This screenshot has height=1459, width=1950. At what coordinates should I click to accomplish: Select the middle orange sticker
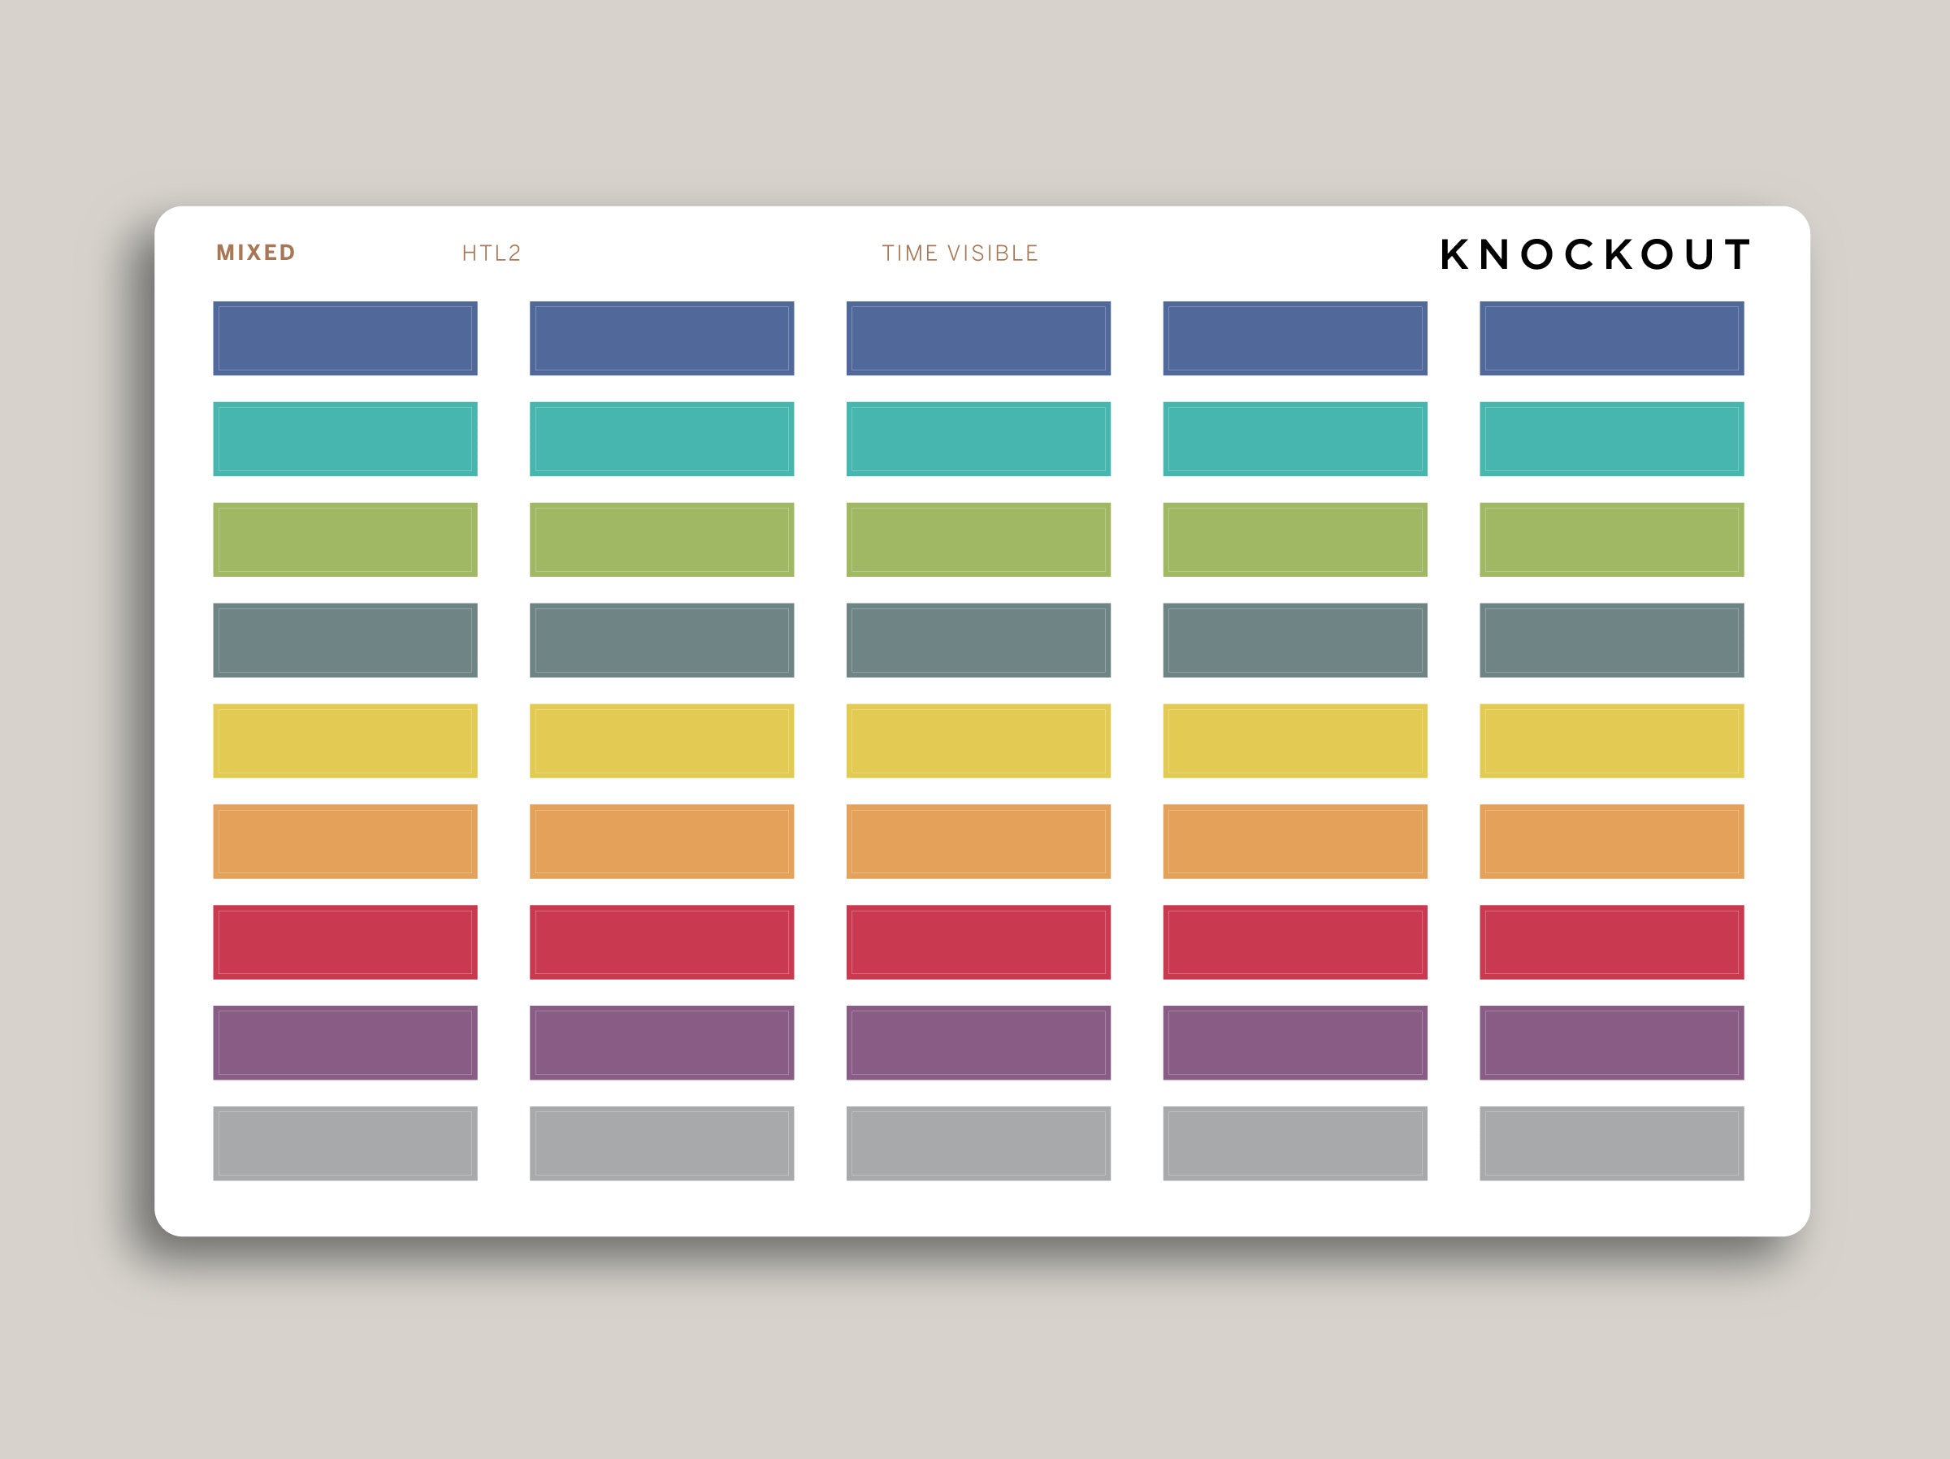click(977, 841)
